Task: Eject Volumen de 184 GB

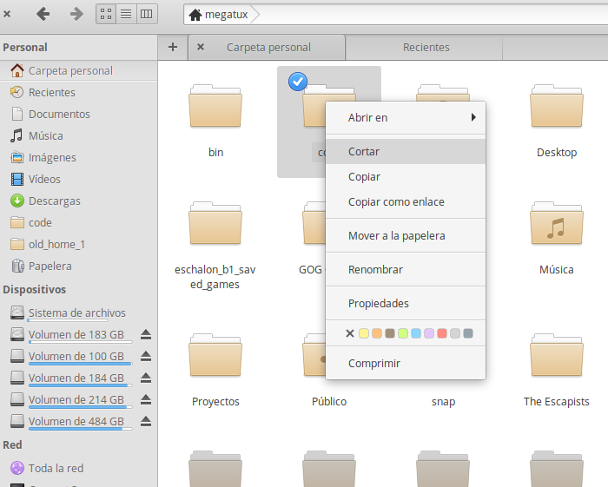Action: pyautogui.click(x=146, y=378)
